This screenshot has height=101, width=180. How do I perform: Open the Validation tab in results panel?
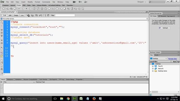pyautogui.click(x=18, y=79)
